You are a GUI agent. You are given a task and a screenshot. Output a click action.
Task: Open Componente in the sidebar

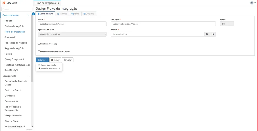12,101
